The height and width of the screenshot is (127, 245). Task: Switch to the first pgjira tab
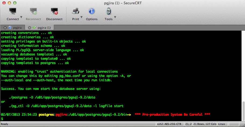(x=17, y=27)
